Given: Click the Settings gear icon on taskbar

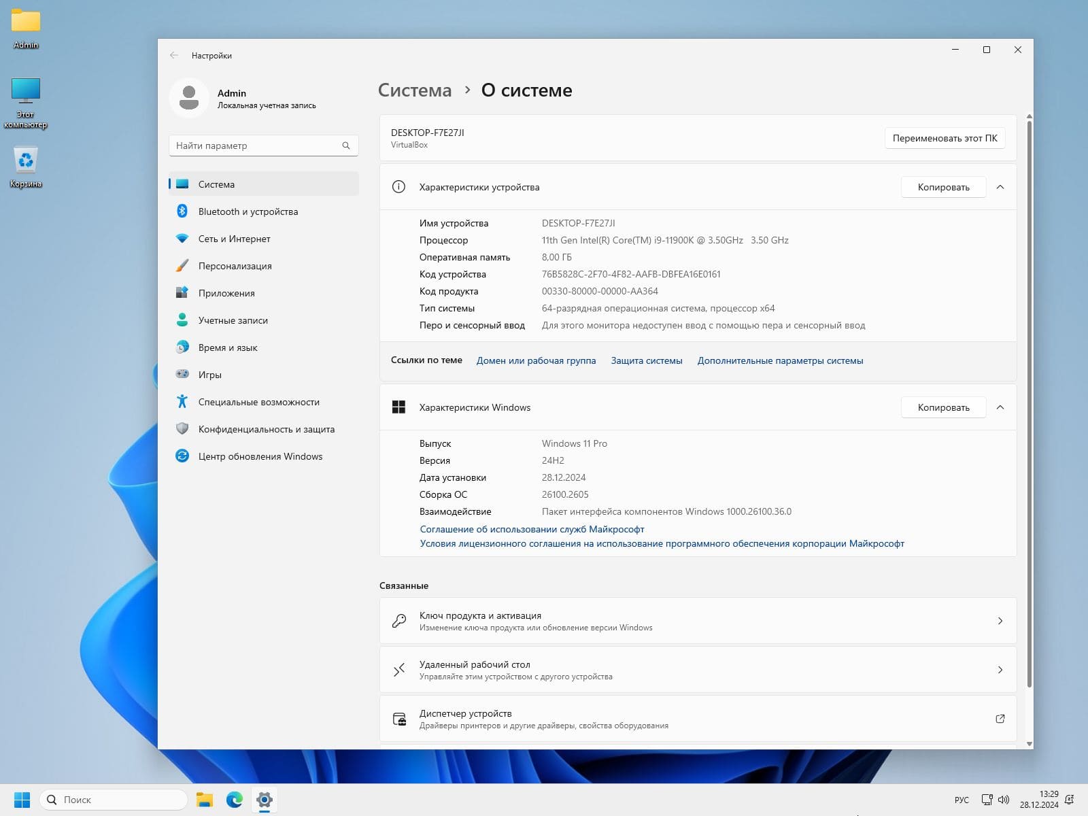Looking at the screenshot, I should click(265, 800).
